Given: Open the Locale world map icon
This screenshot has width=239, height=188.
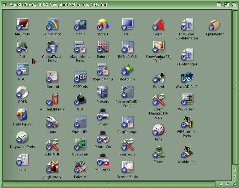Looking at the screenshot, I should (80, 24).
